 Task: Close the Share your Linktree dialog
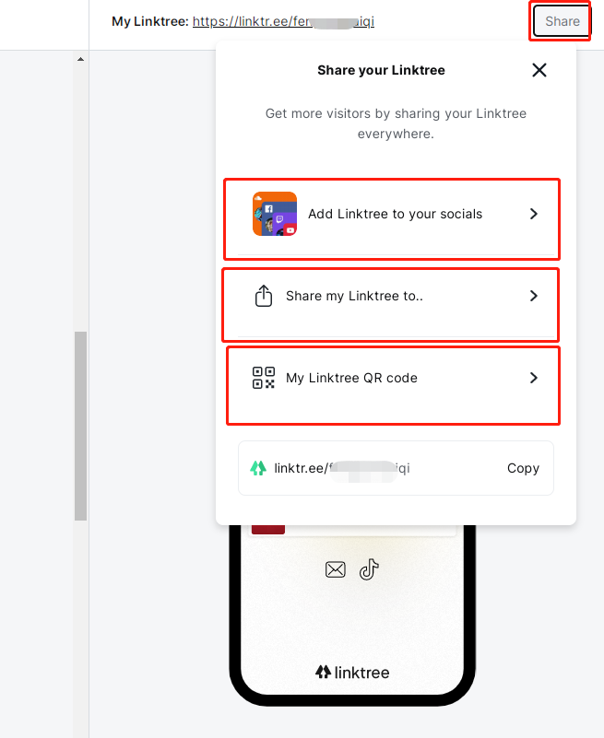point(539,70)
